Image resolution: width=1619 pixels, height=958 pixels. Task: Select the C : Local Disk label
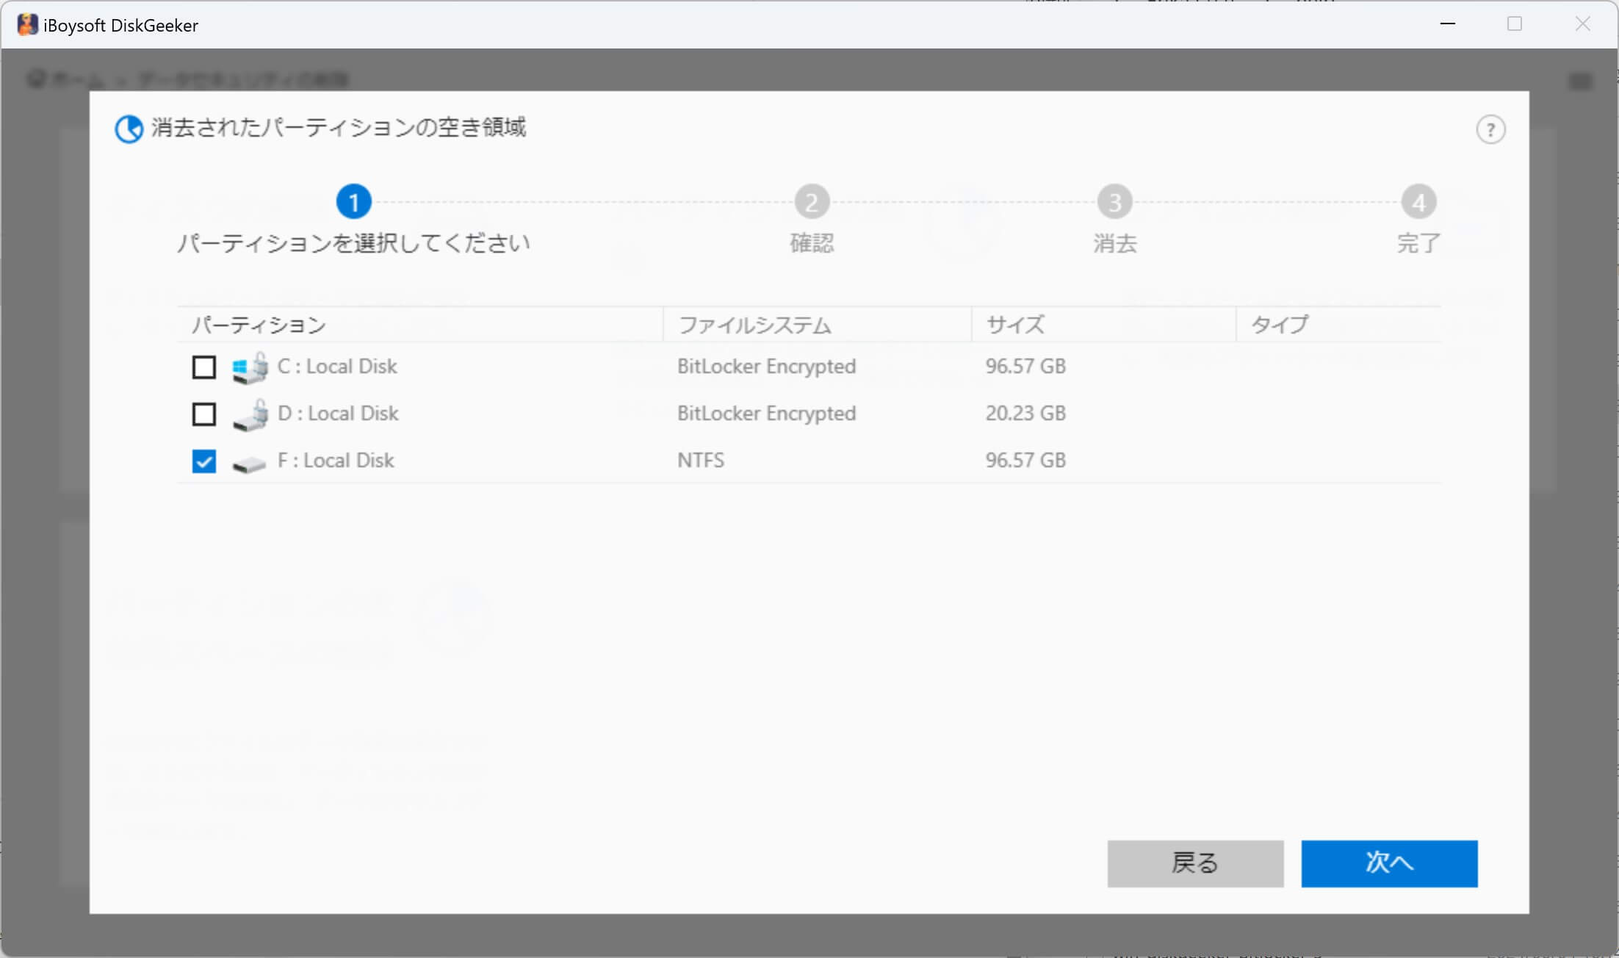point(337,367)
